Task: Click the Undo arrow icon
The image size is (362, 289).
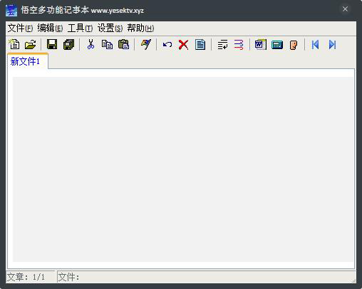Action: pyautogui.click(x=167, y=44)
